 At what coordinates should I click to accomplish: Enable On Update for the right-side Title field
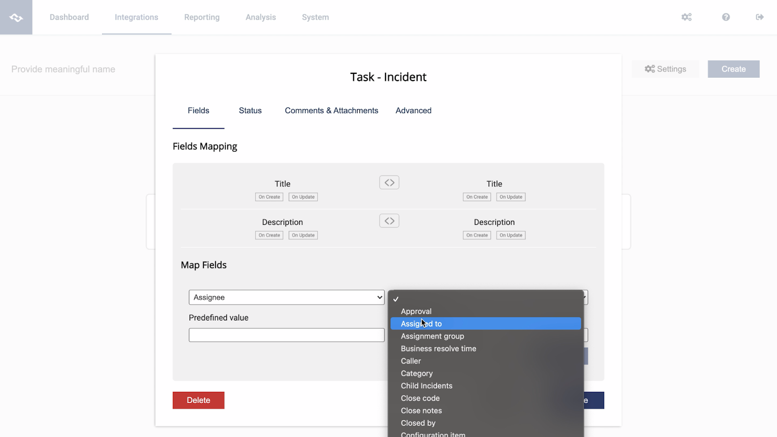(x=510, y=197)
